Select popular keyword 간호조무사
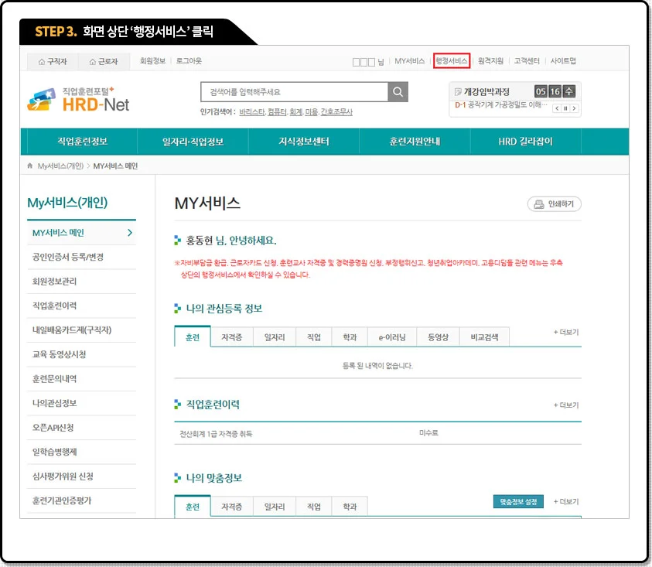Screen dimensions: 652x567 point(336,112)
